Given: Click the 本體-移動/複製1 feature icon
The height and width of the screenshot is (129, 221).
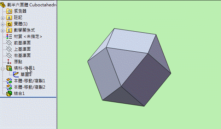Looking at the screenshot, I should coord(9,81).
